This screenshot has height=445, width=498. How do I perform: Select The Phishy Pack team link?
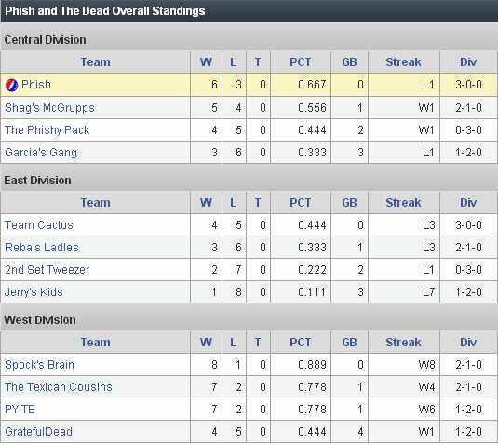point(47,130)
